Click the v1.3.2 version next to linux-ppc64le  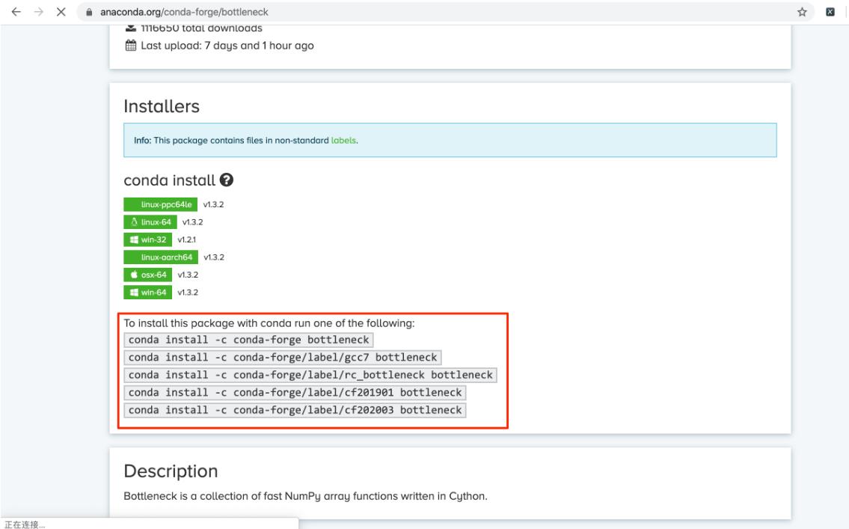point(213,204)
